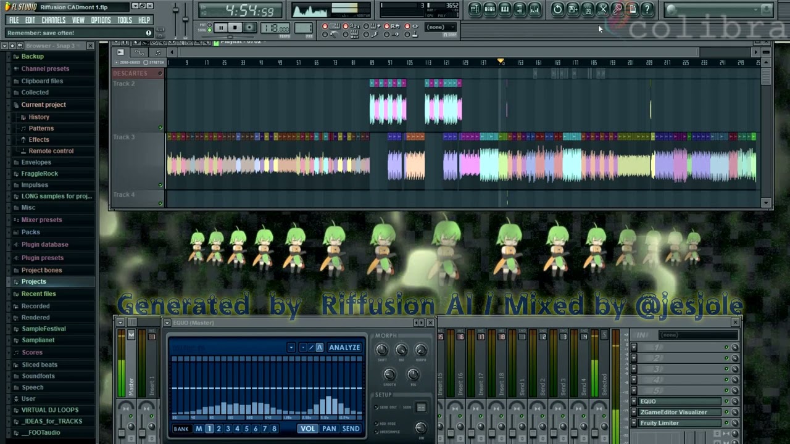Show the playlist window from toolbar
790x444 pixels.
click(x=475, y=9)
